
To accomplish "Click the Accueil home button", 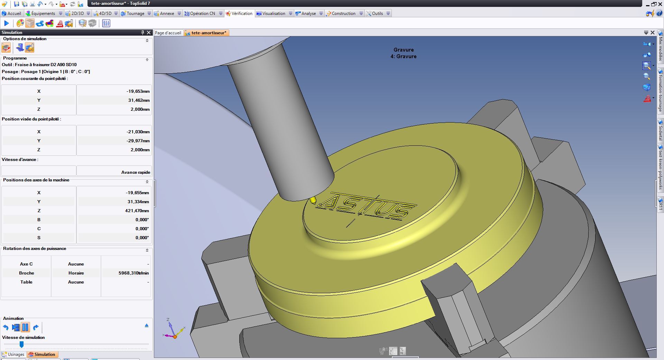I will [11, 13].
